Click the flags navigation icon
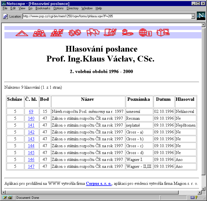The image size is (207, 201). pyautogui.click(x=93, y=32)
